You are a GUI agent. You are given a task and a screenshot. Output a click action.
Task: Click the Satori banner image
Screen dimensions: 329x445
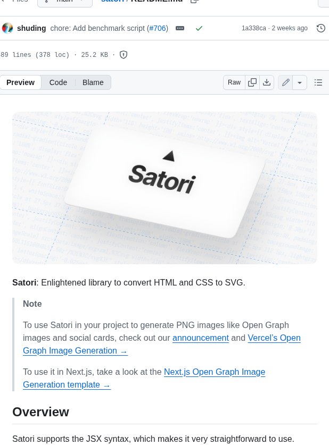point(164,188)
